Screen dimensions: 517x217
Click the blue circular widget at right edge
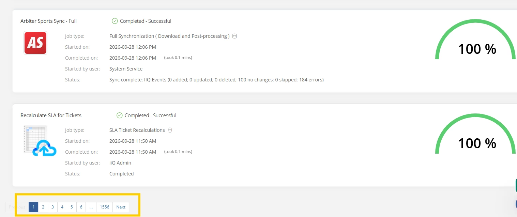pos(516,204)
